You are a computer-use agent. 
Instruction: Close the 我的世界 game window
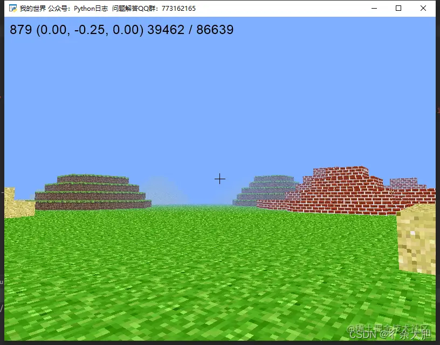click(x=423, y=9)
